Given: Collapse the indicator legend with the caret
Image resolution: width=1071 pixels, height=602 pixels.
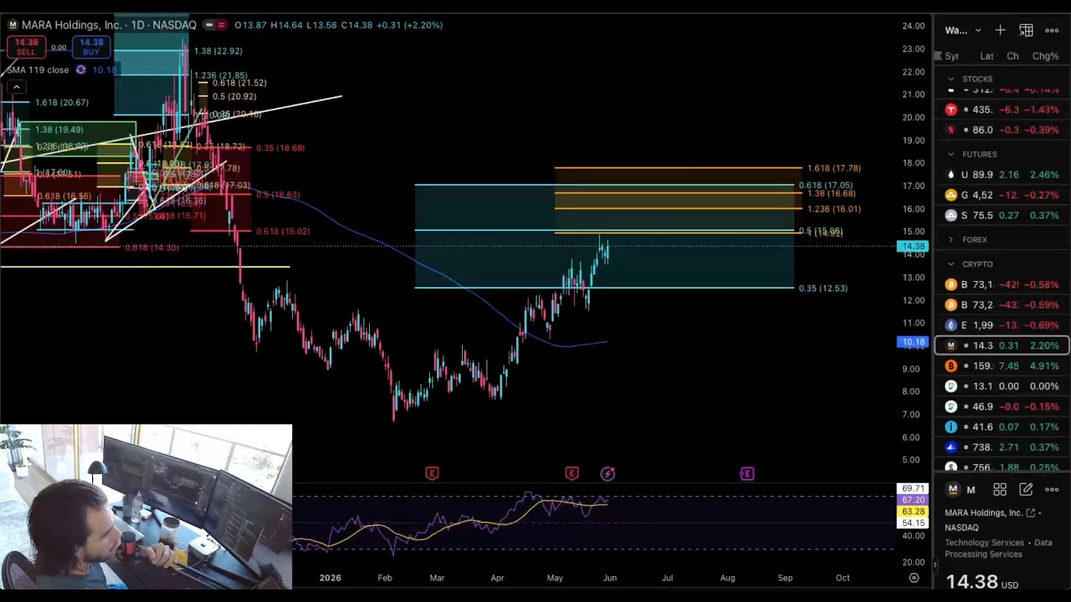Looking at the screenshot, I should click(16, 87).
